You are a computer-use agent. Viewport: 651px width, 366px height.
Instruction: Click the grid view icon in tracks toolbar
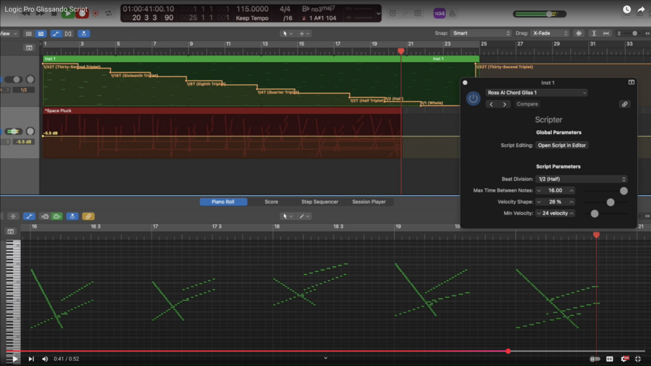pos(29,34)
